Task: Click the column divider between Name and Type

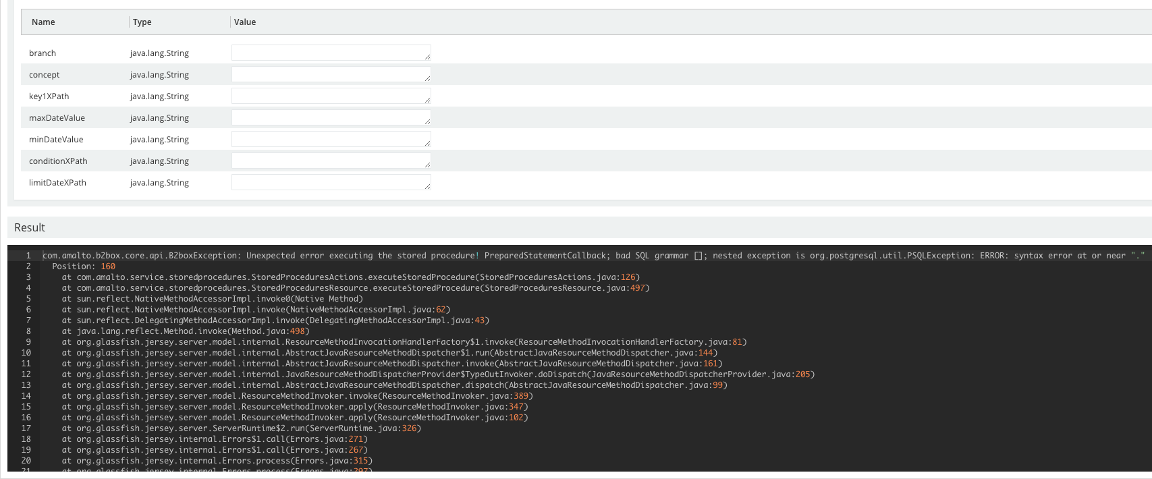Action: [129, 22]
